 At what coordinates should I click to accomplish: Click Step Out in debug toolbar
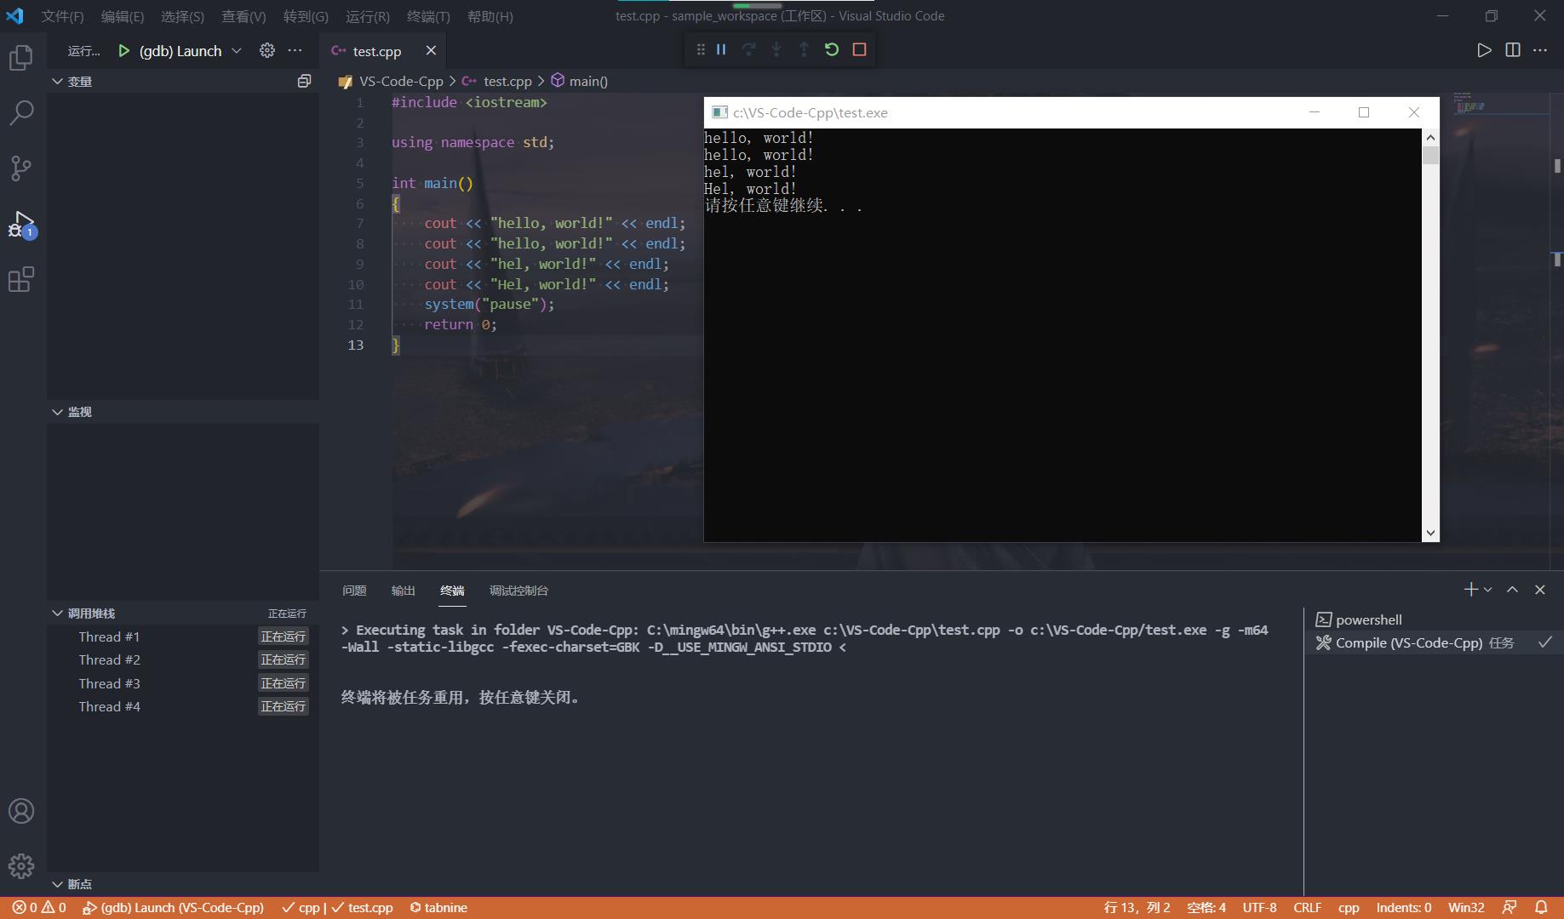(x=804, y=49)
